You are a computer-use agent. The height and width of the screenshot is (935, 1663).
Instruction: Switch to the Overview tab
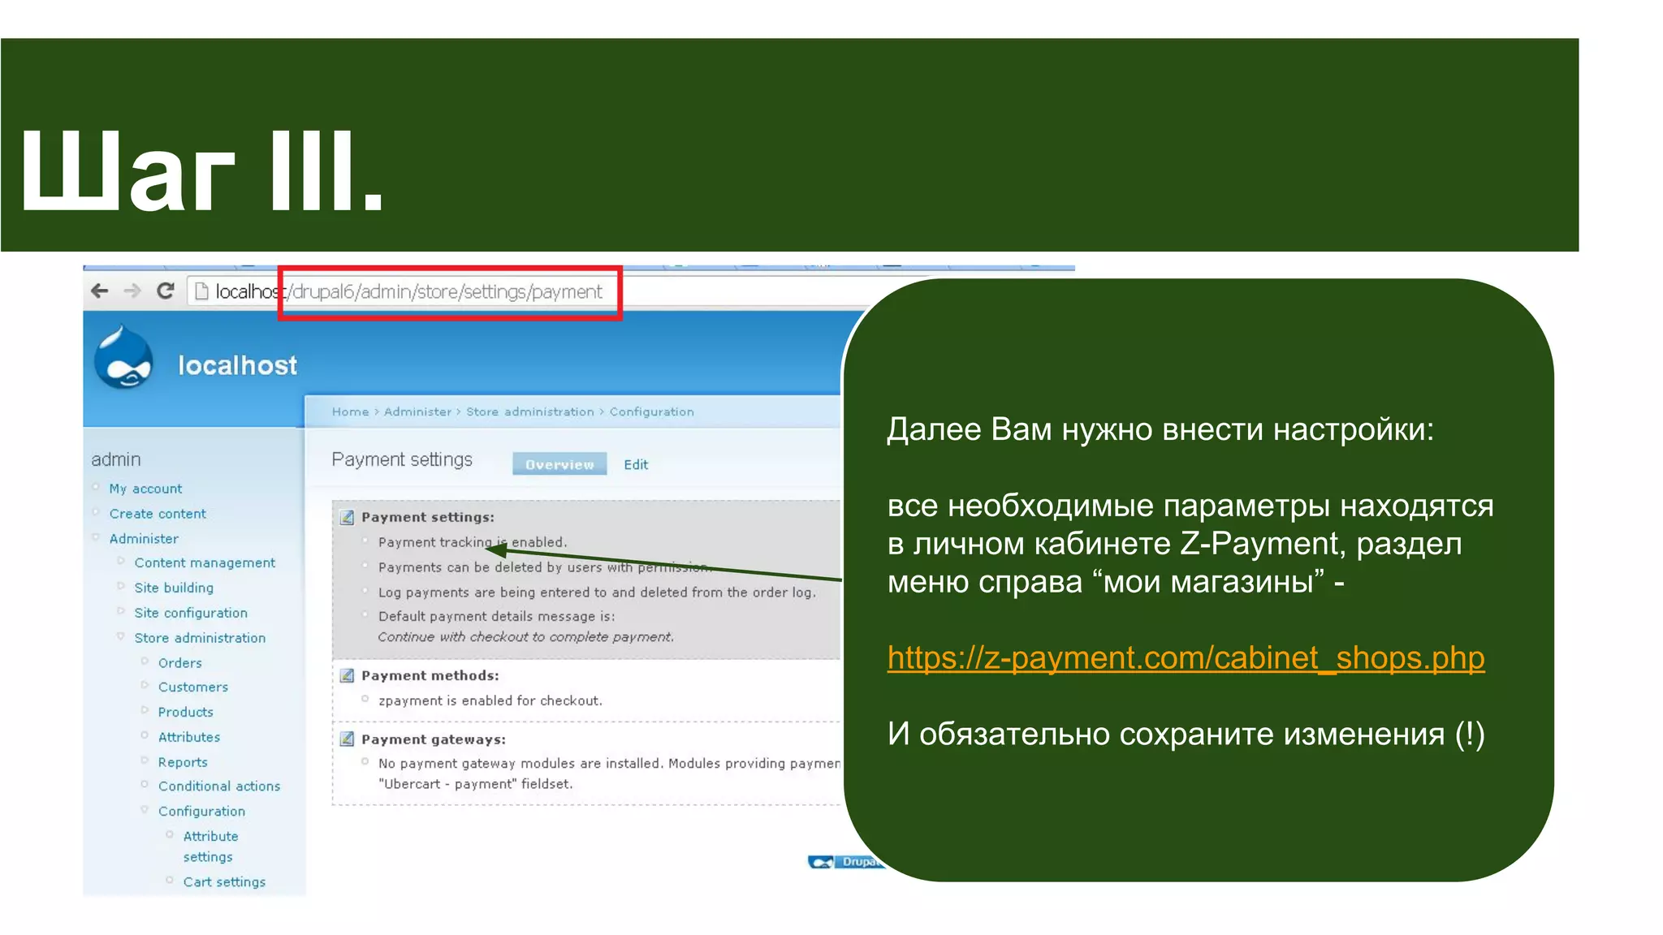tap(559, 464)
